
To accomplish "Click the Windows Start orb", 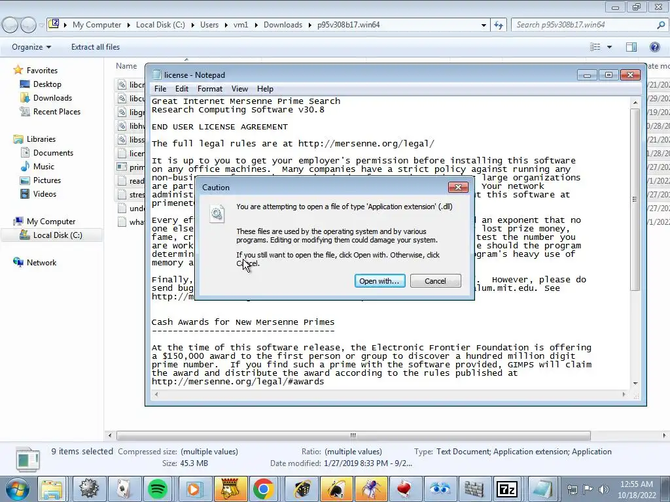I will [x=17, y=489].
